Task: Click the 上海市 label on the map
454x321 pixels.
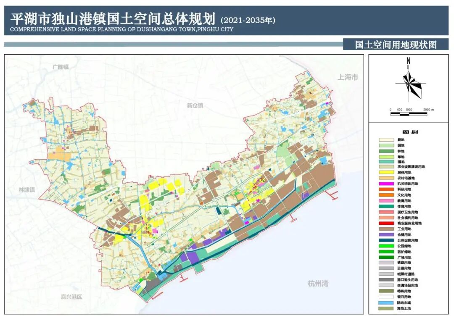Action: [x=348, y=77]
